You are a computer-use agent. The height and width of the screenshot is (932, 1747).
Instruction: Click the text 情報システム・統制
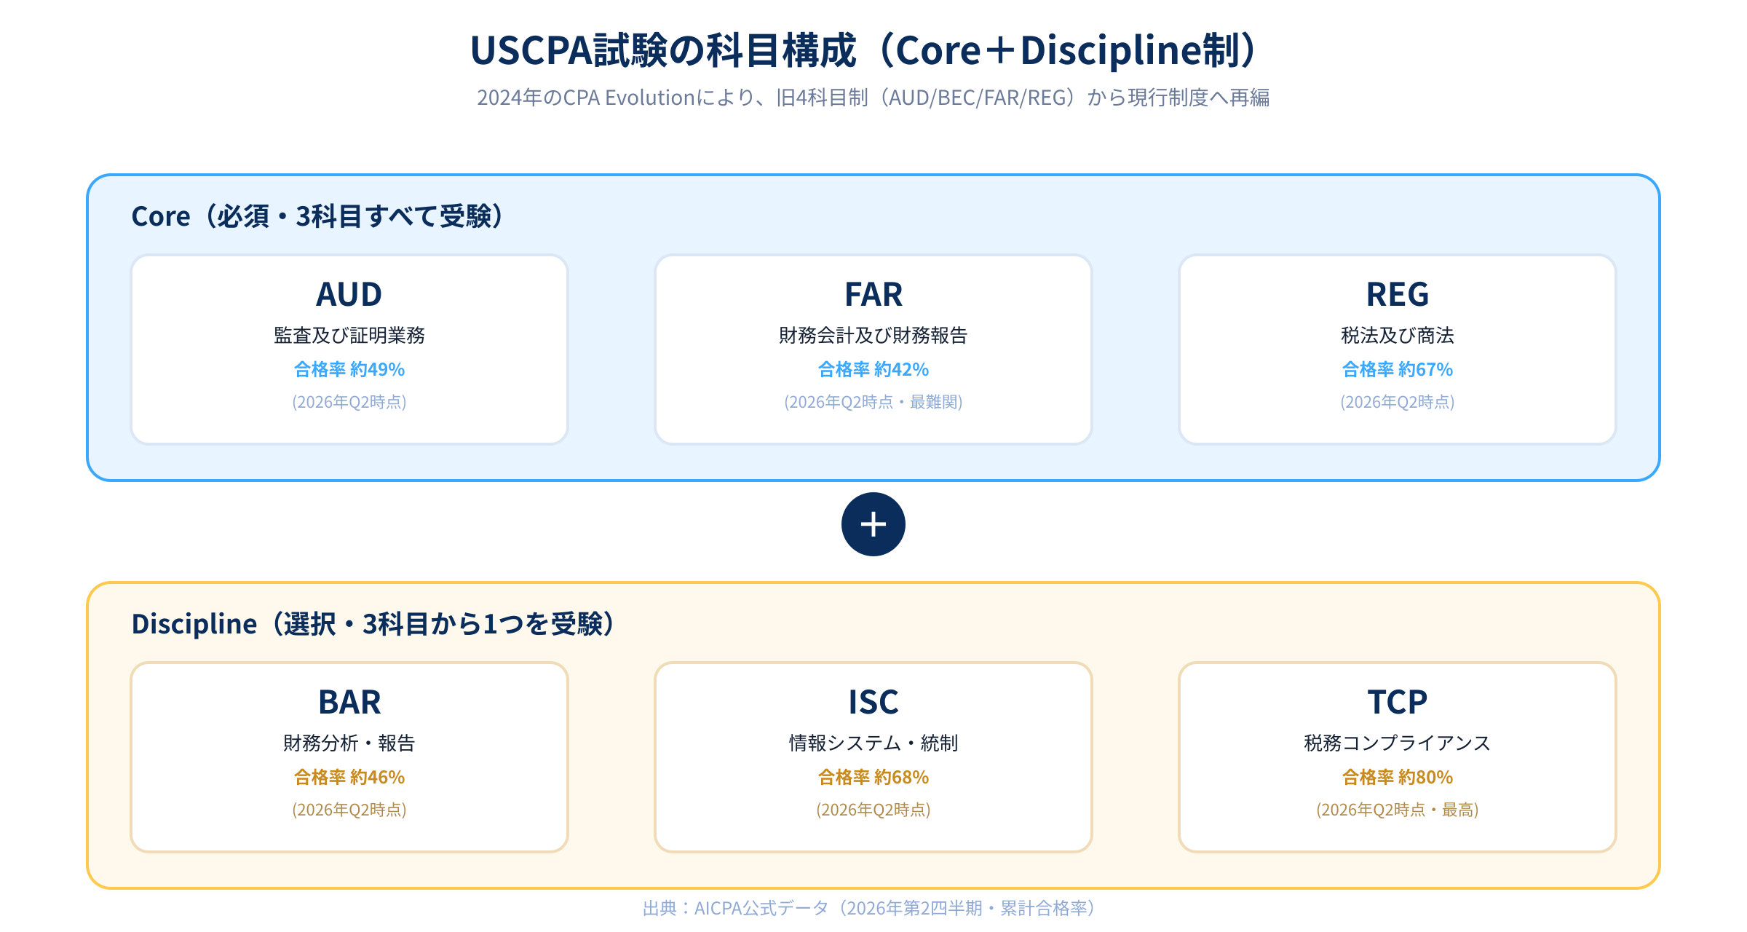[873, 743]
